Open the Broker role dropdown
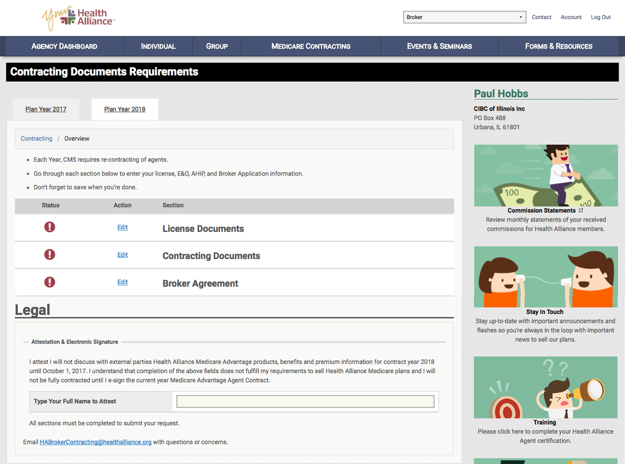This screenshot has width=625, height=464. tap(464, 17)
